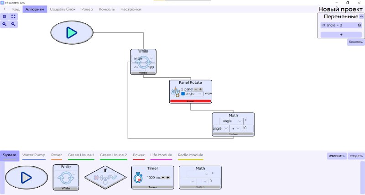This screenshot has width=365, height=195.
Task: Decrease Timer milliseconds with minus button
Action: pos(162,177)
